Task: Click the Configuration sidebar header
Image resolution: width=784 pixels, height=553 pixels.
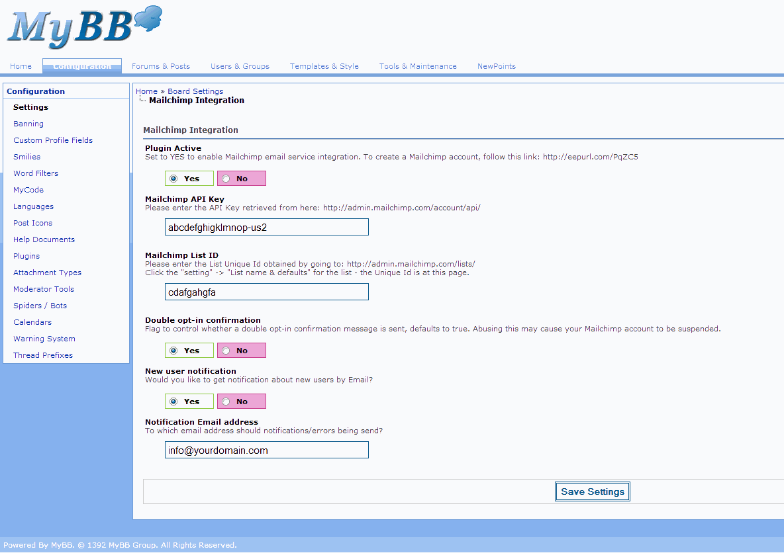Action: pyautogui.click(x=36, y=91)
